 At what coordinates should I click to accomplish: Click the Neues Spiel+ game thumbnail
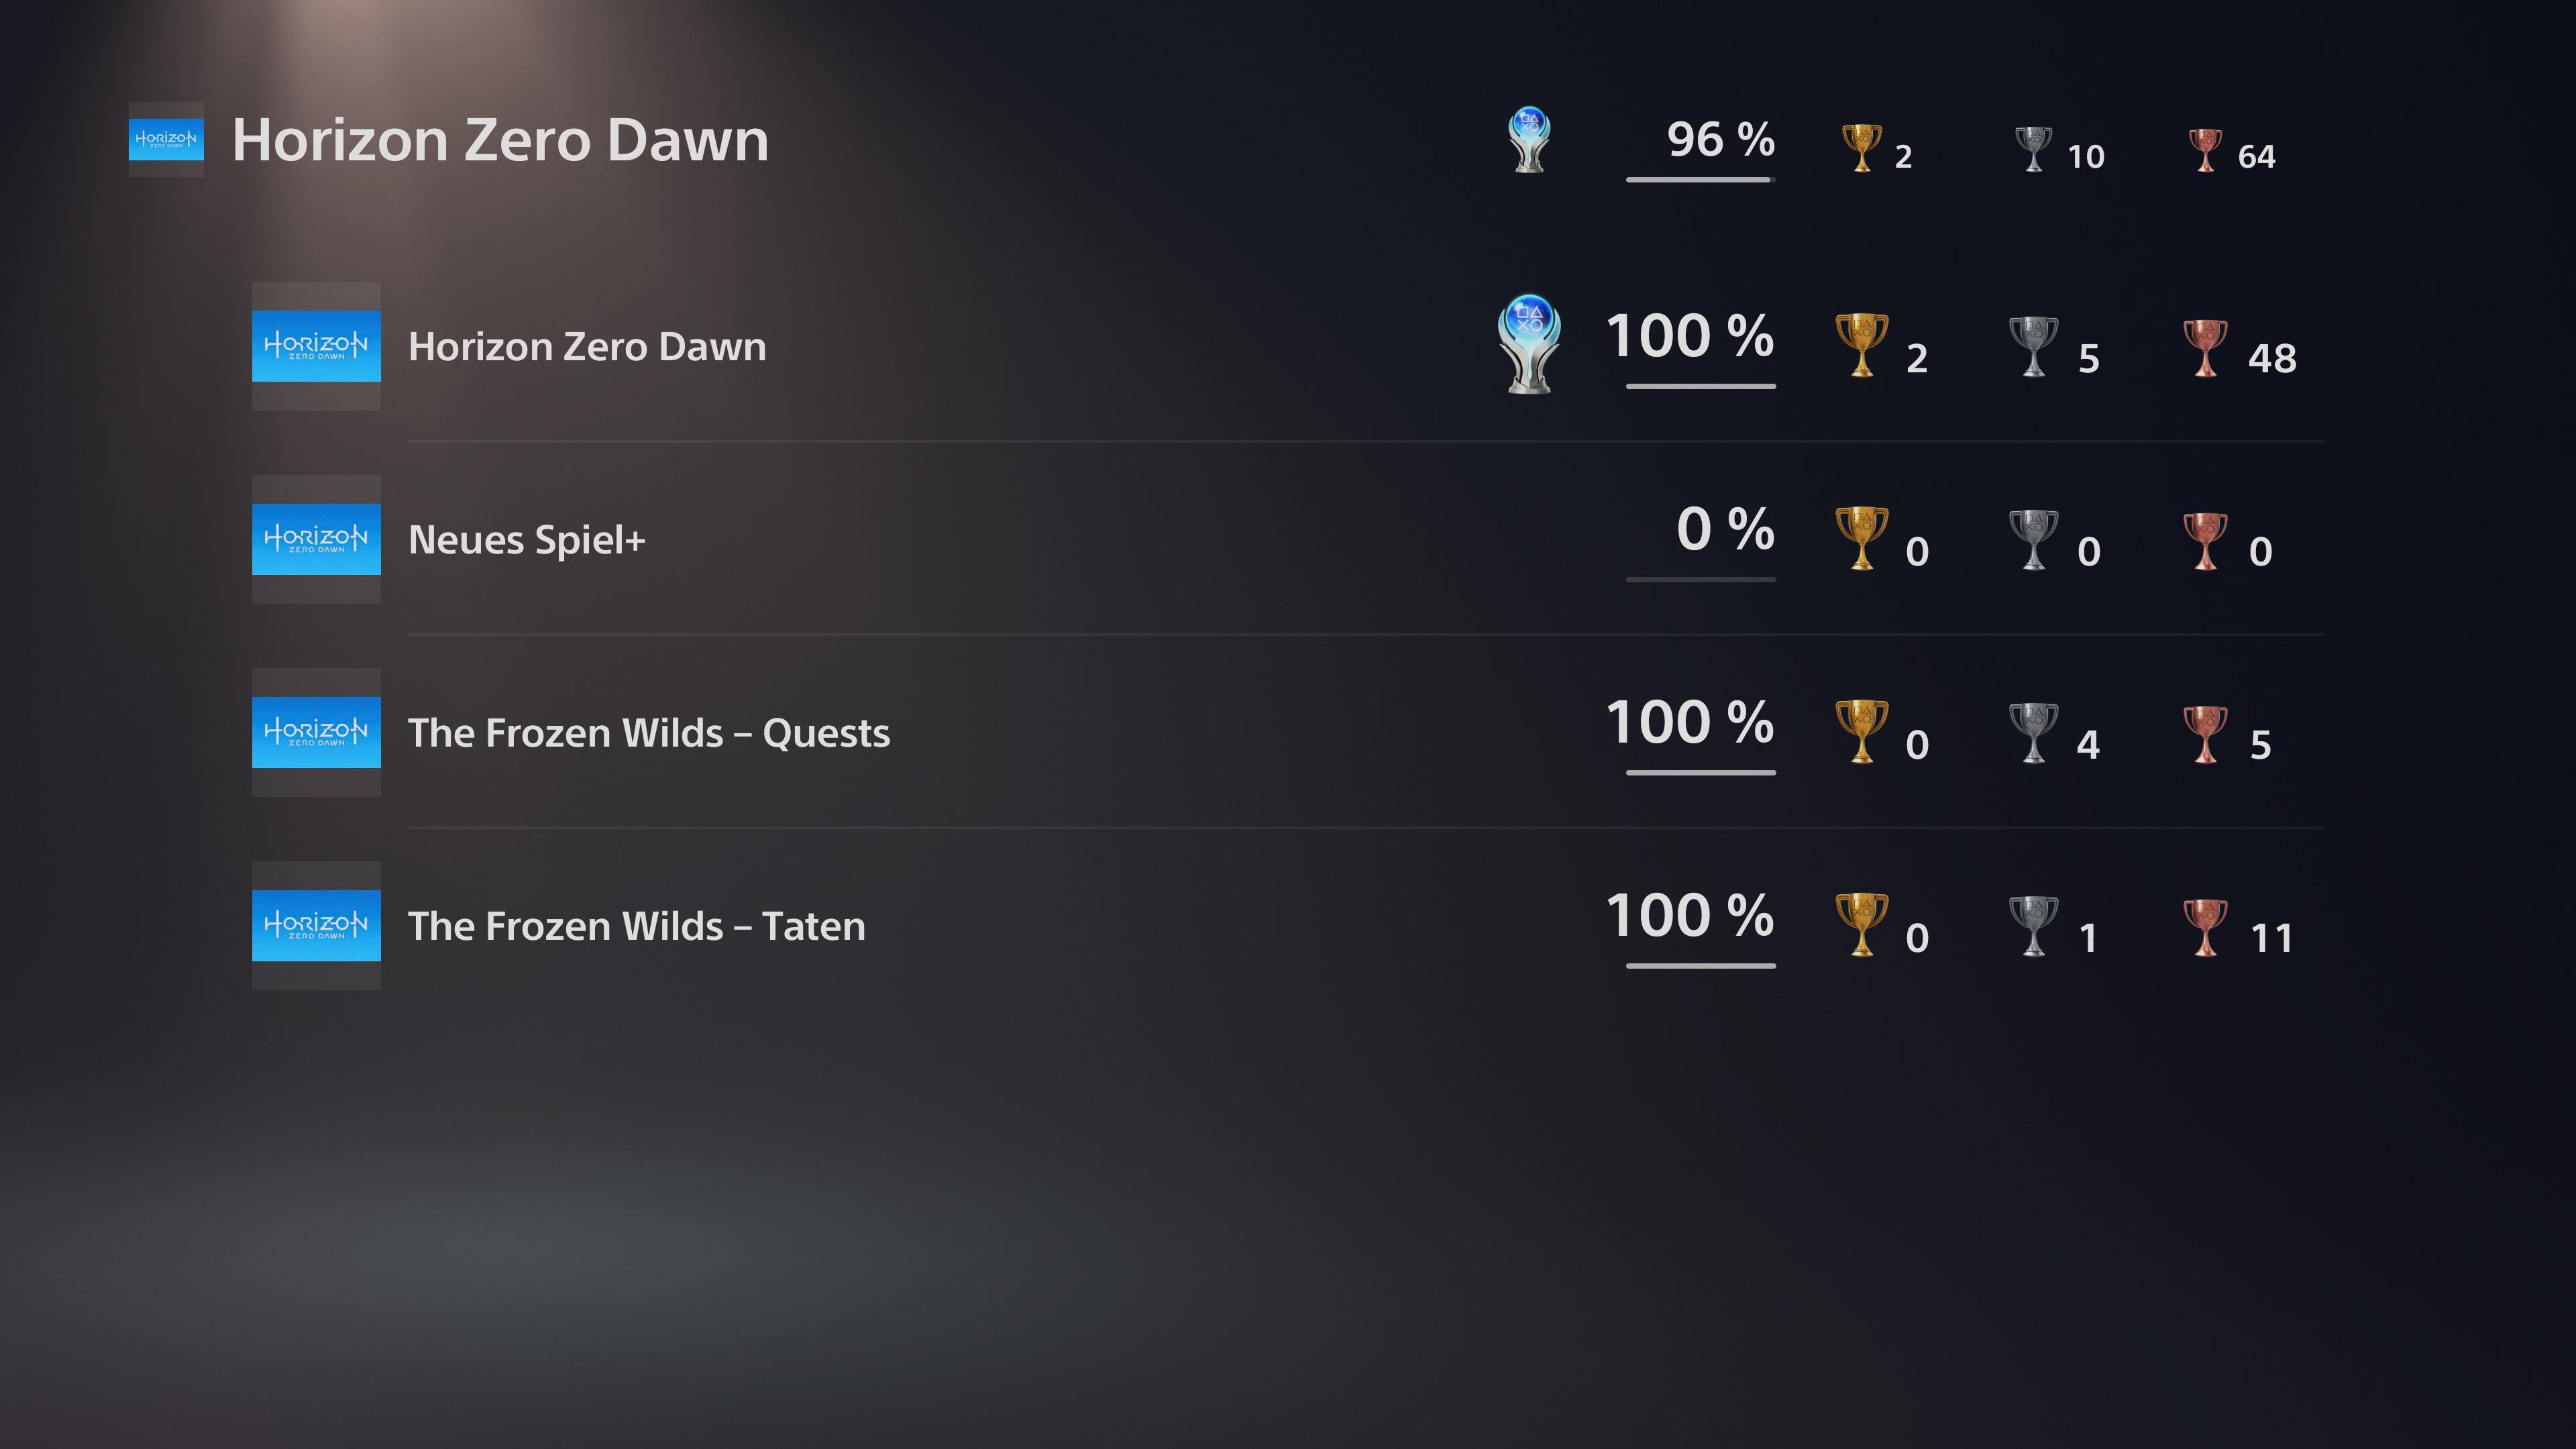[316, 539]
